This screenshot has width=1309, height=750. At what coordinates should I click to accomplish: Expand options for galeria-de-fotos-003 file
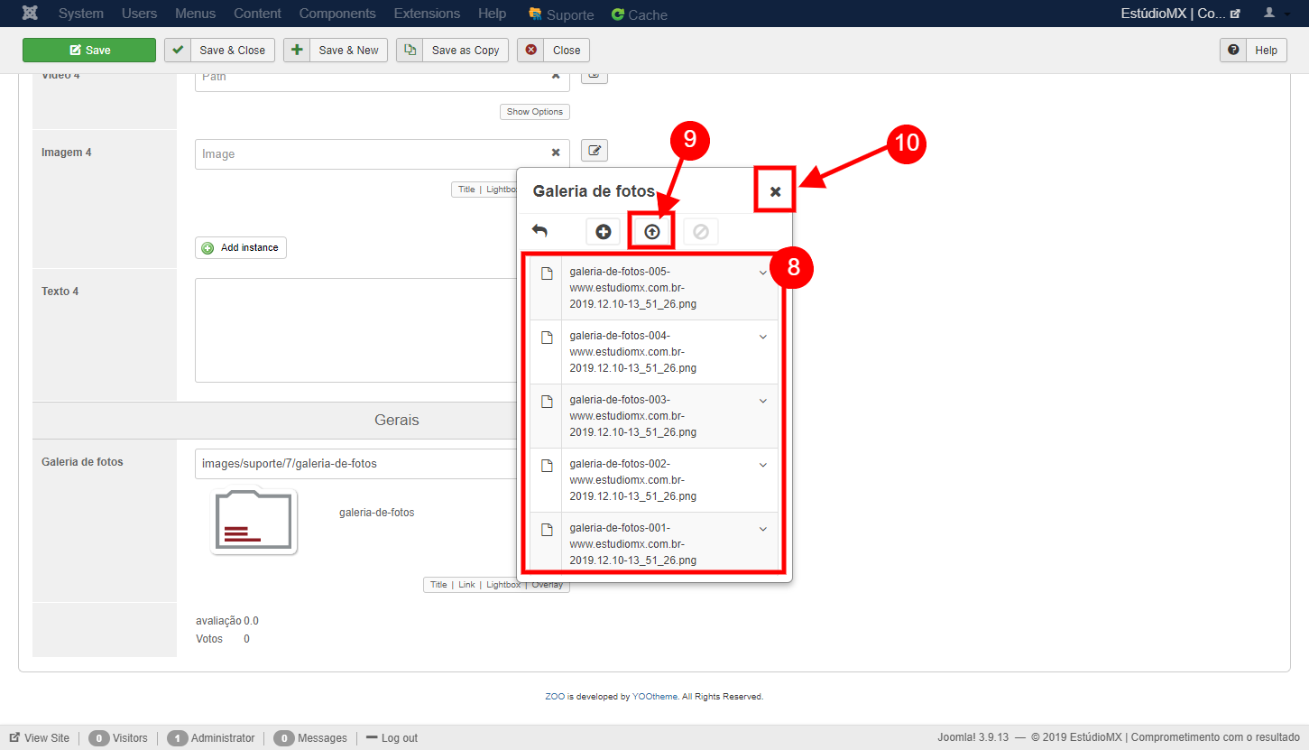coord(763,401)
